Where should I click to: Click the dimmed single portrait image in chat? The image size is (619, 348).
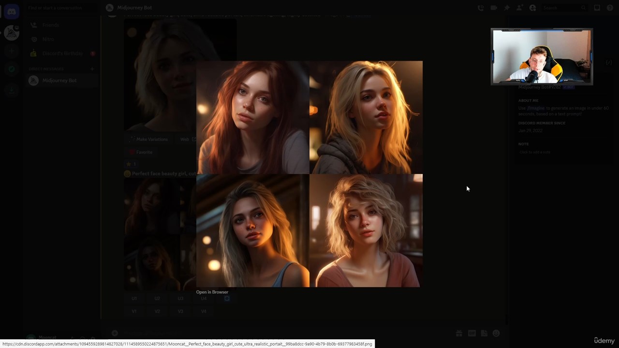[x=180, y=75]
